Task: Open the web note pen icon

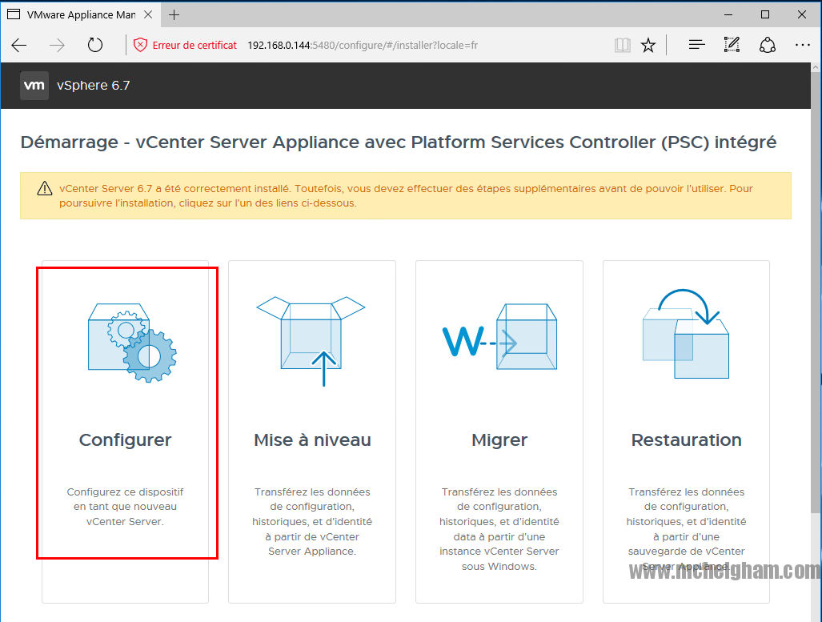Action: (x=732, y=45)
